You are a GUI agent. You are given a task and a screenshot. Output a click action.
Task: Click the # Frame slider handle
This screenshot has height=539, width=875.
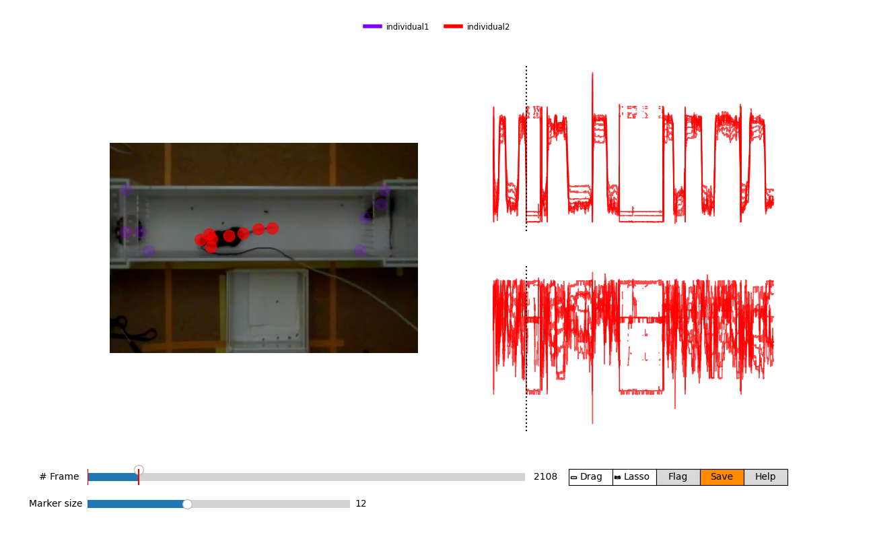[139, 469]
